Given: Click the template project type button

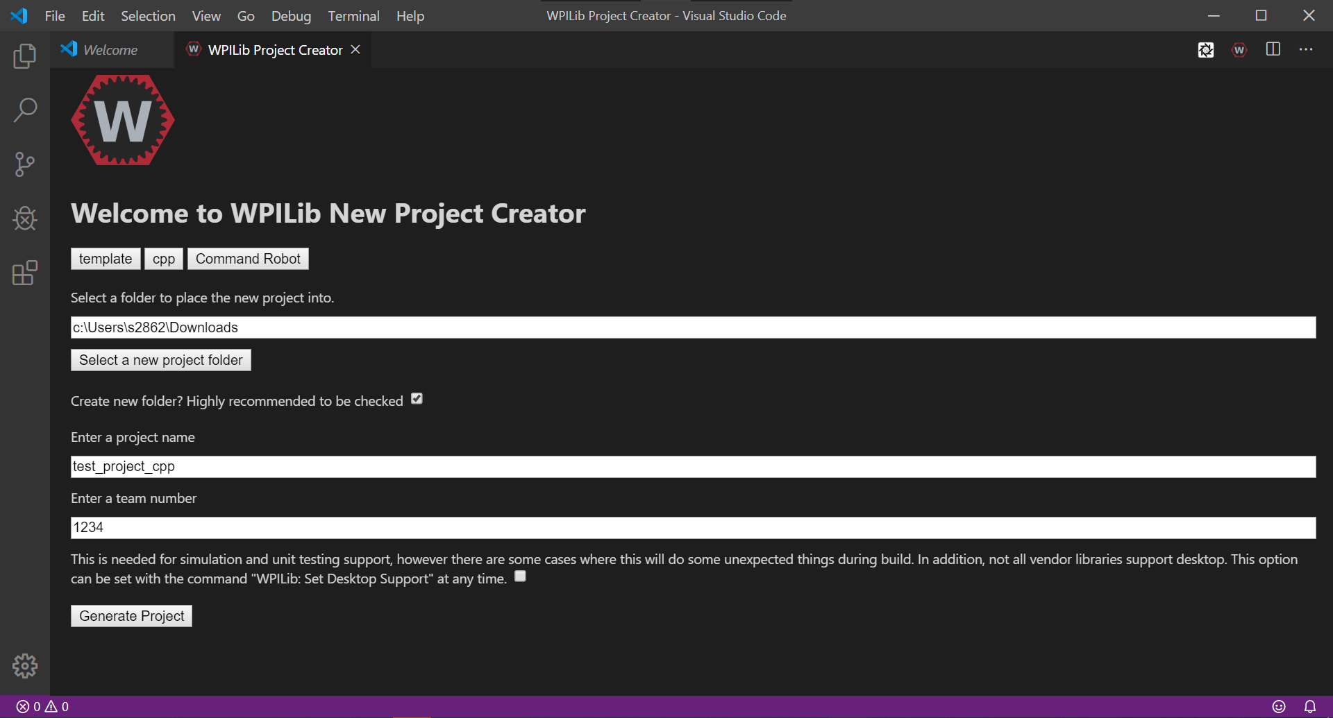Looking at the screenshot, I should pos(106,259).
